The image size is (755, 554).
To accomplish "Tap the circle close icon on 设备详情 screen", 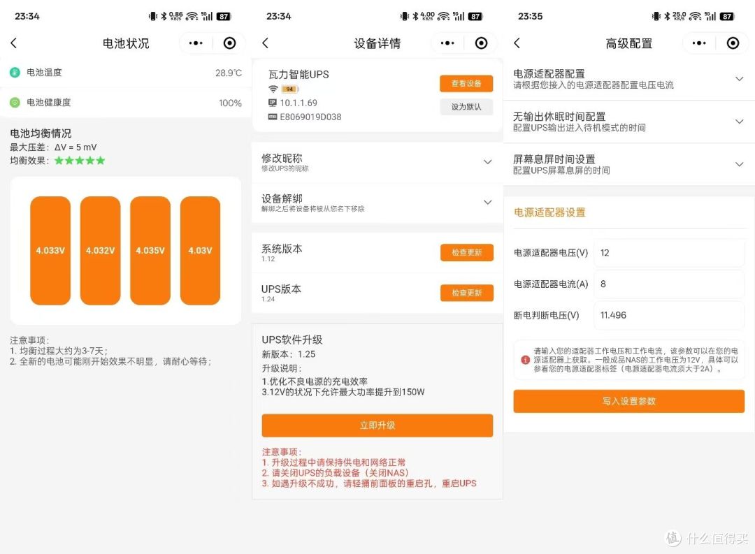I will (481, 43).
